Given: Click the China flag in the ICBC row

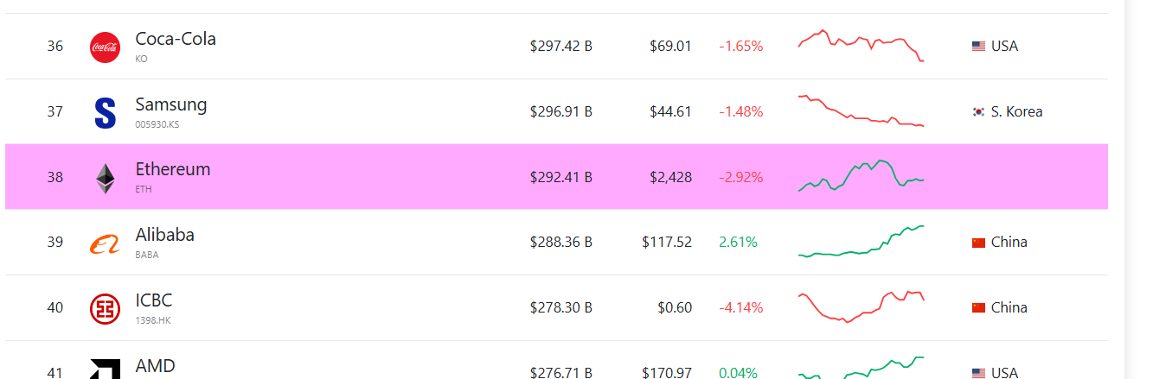Looking at the screenshot, I should click(978, 308).
